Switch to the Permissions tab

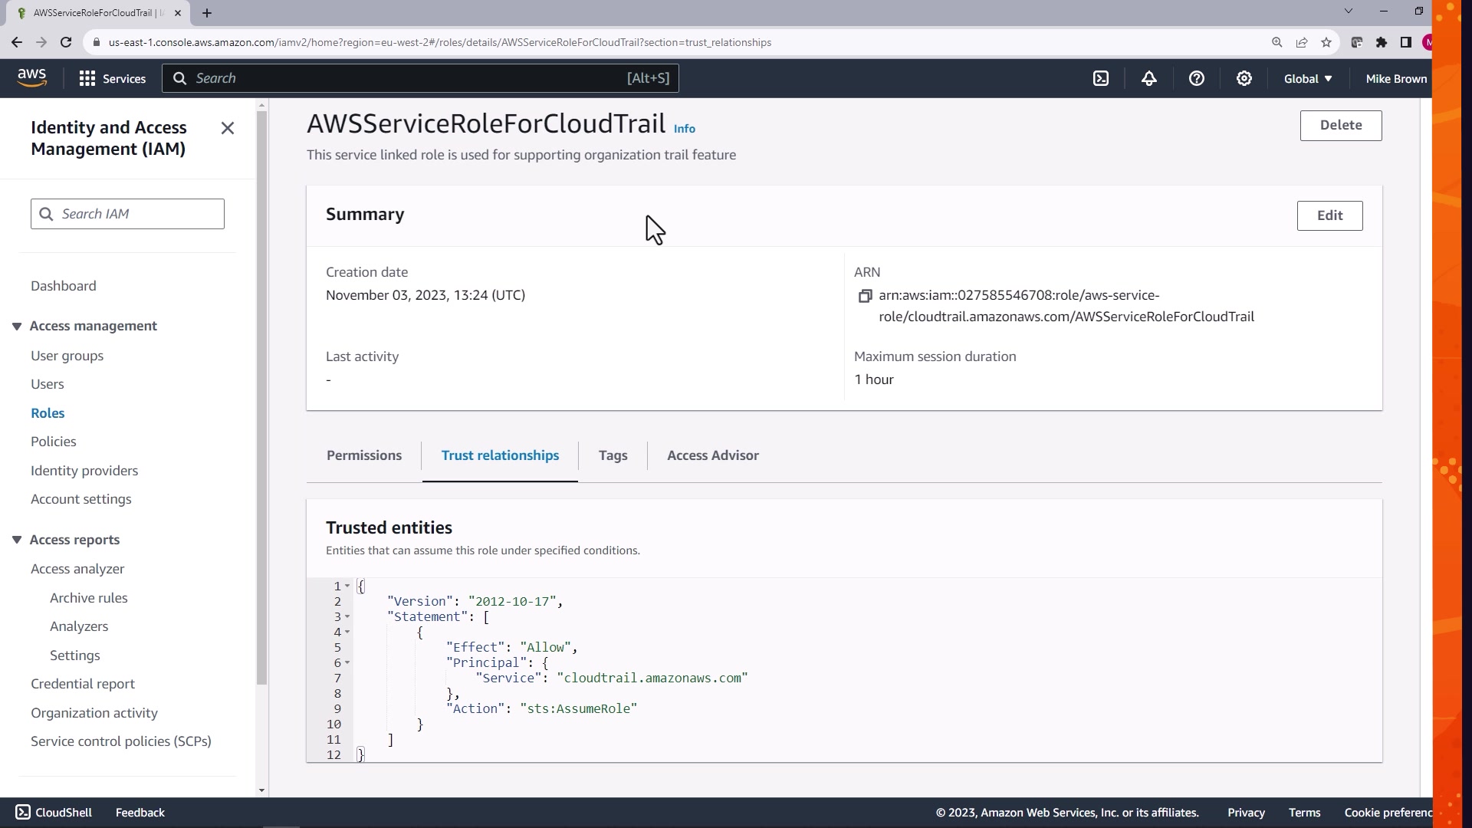point(363,455)
